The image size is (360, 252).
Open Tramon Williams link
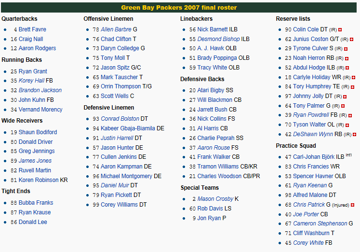pos(218,167)
